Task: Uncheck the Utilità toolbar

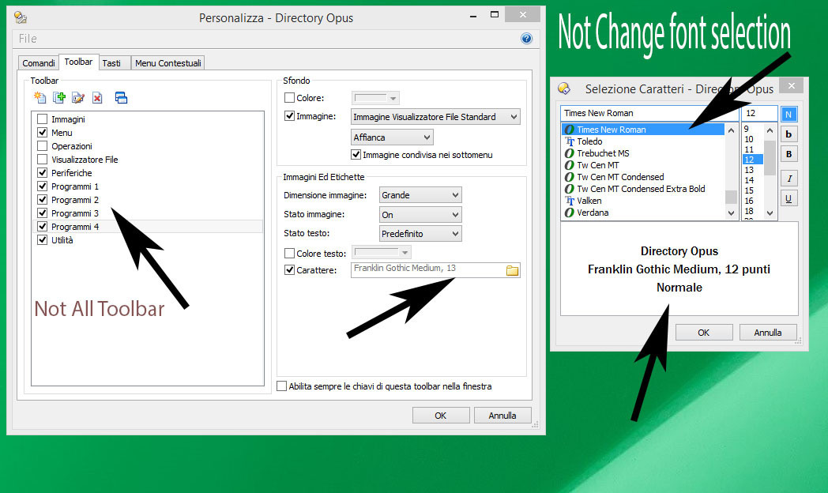Action: 42,240
